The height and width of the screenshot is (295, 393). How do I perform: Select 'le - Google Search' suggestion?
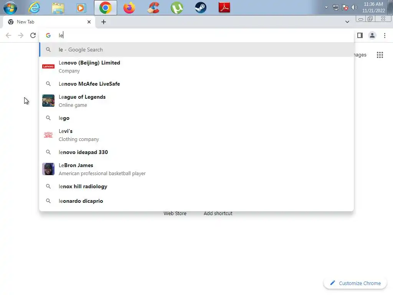coord(196,50)
